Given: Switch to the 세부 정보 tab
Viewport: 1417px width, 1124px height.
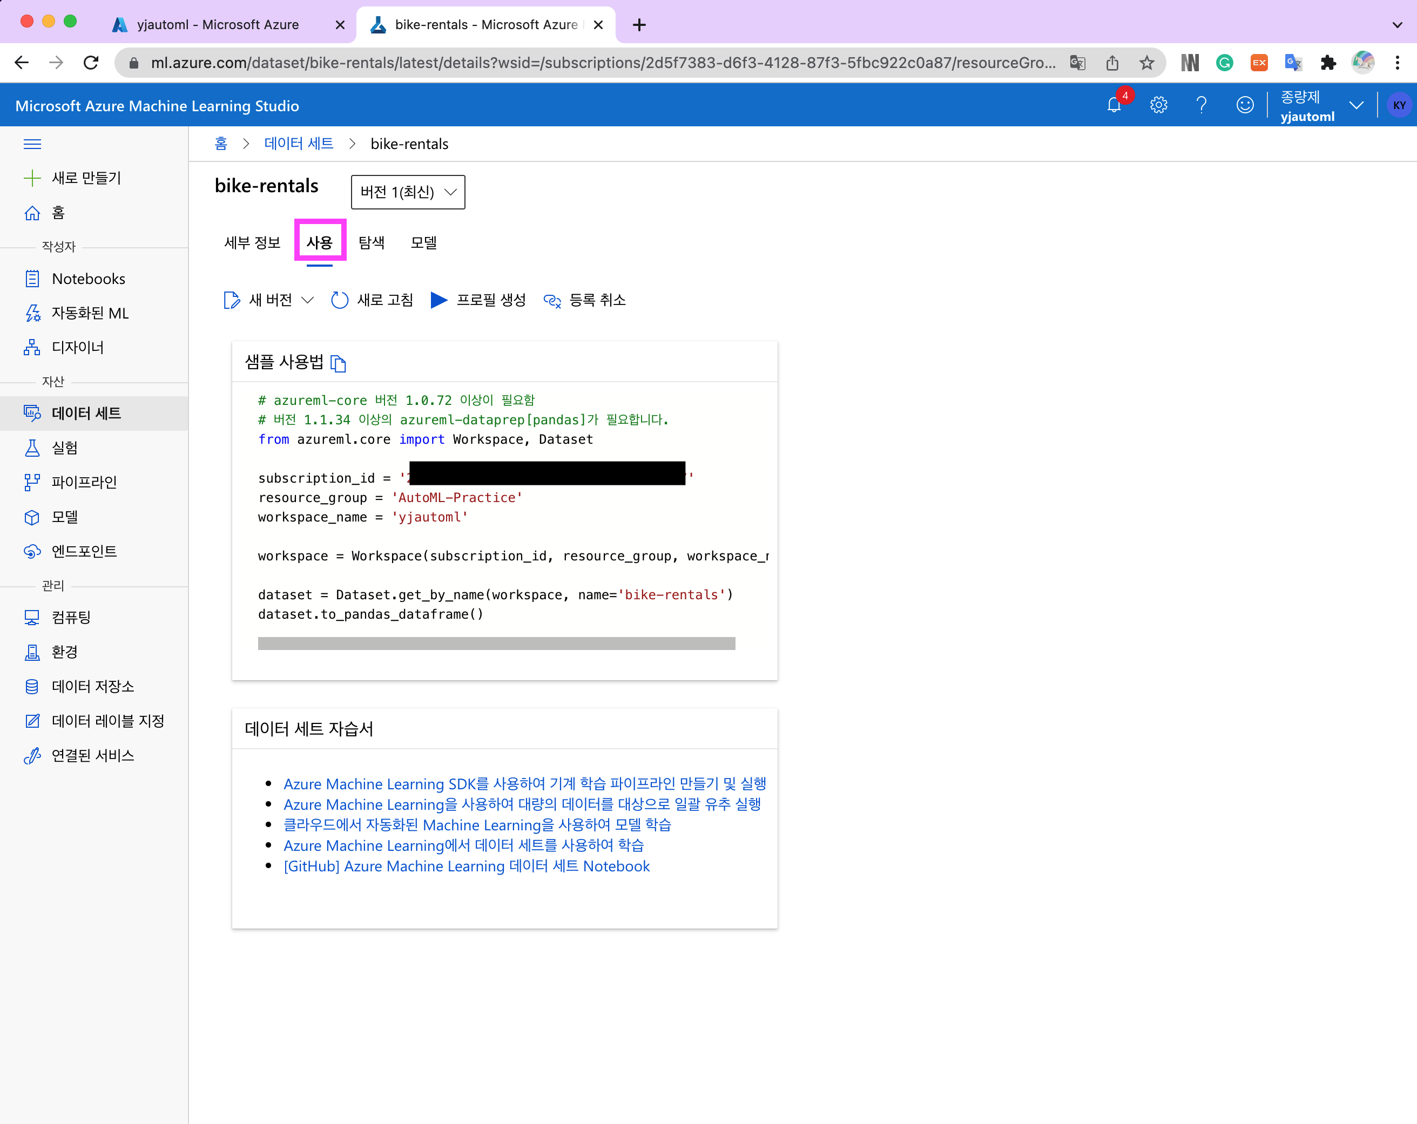Looking at the screenshot, I should 252,242.
